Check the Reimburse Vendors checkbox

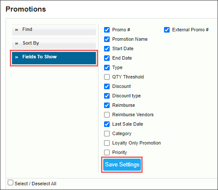point(107,115)
